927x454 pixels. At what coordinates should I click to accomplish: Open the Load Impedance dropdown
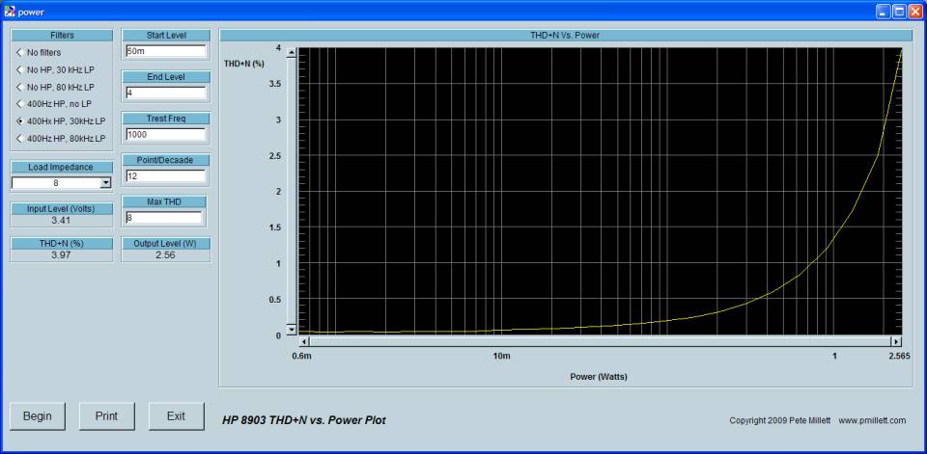[x=105, y=182]
